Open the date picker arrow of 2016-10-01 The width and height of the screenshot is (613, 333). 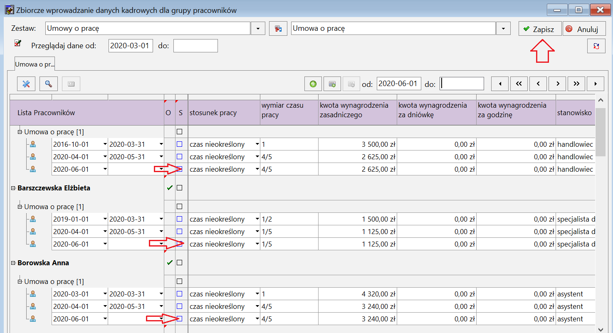pos(105,144)
